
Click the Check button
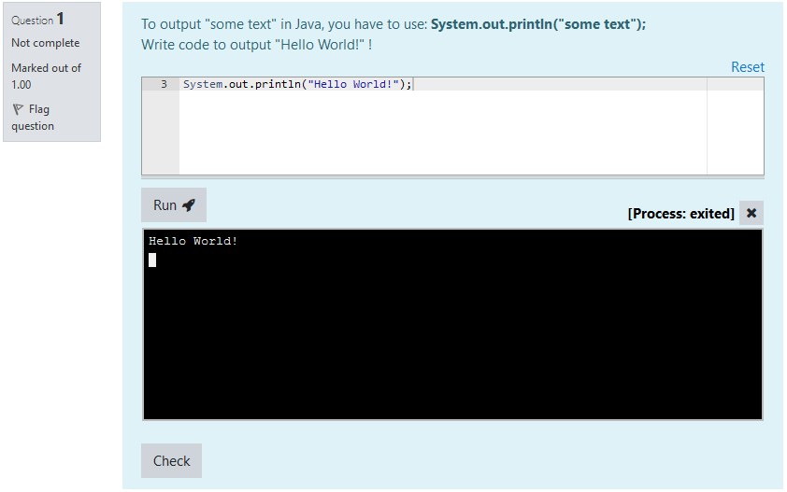(171, 460)
